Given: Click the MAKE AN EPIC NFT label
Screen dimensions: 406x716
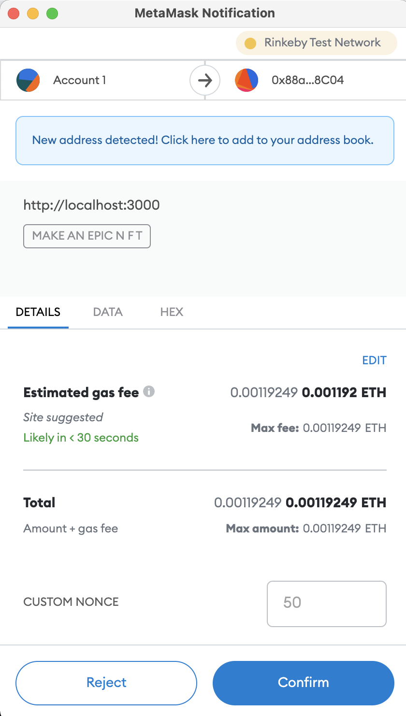Looking at the screenshot, I should (x=87, y=236).
